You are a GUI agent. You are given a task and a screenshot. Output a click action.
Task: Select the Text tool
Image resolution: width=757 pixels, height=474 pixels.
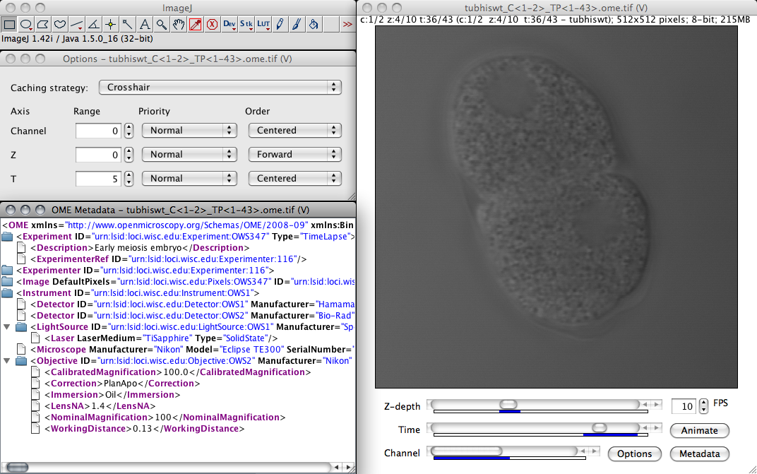[x=144, y=24]
